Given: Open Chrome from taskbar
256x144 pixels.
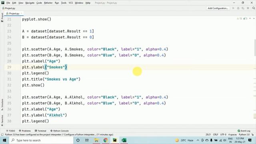Looking at the screenshot, I should (x=106, y=140).
